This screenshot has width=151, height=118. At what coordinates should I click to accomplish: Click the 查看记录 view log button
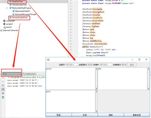point(137,115)
